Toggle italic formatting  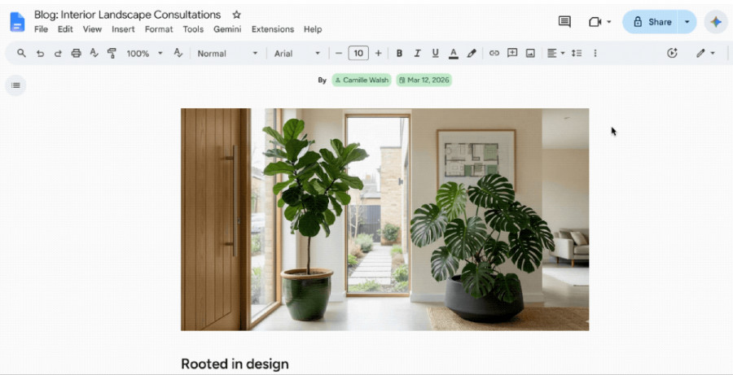tap(417, 53)
